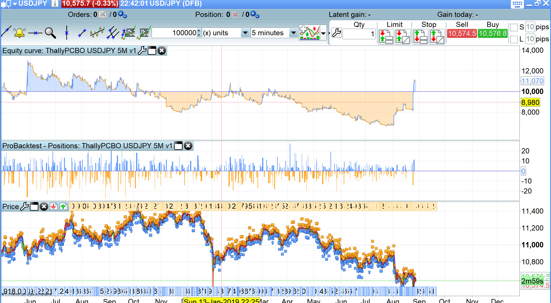Place a sell limit order with first Limit icon

click(386, 37)
